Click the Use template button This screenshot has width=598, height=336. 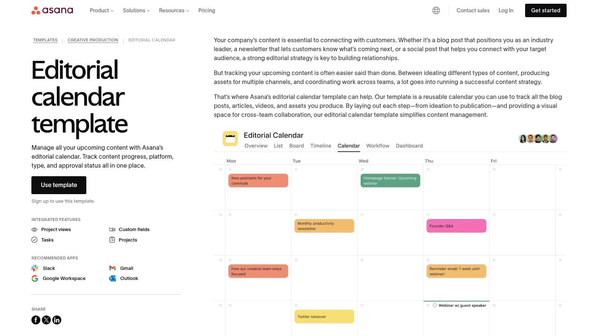coord(59,185)
